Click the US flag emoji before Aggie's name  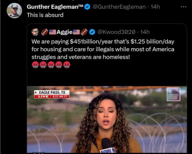pyautogui.click(x=53, y=32)
